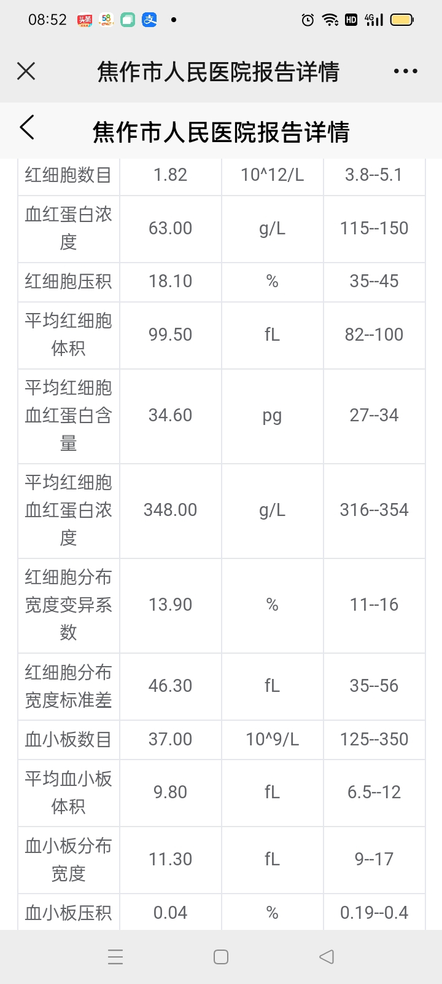Screen dimensions: 442x984
Task: Tap the alarm clock status icon
Action: pyautogui.click(x=308, y=20)
